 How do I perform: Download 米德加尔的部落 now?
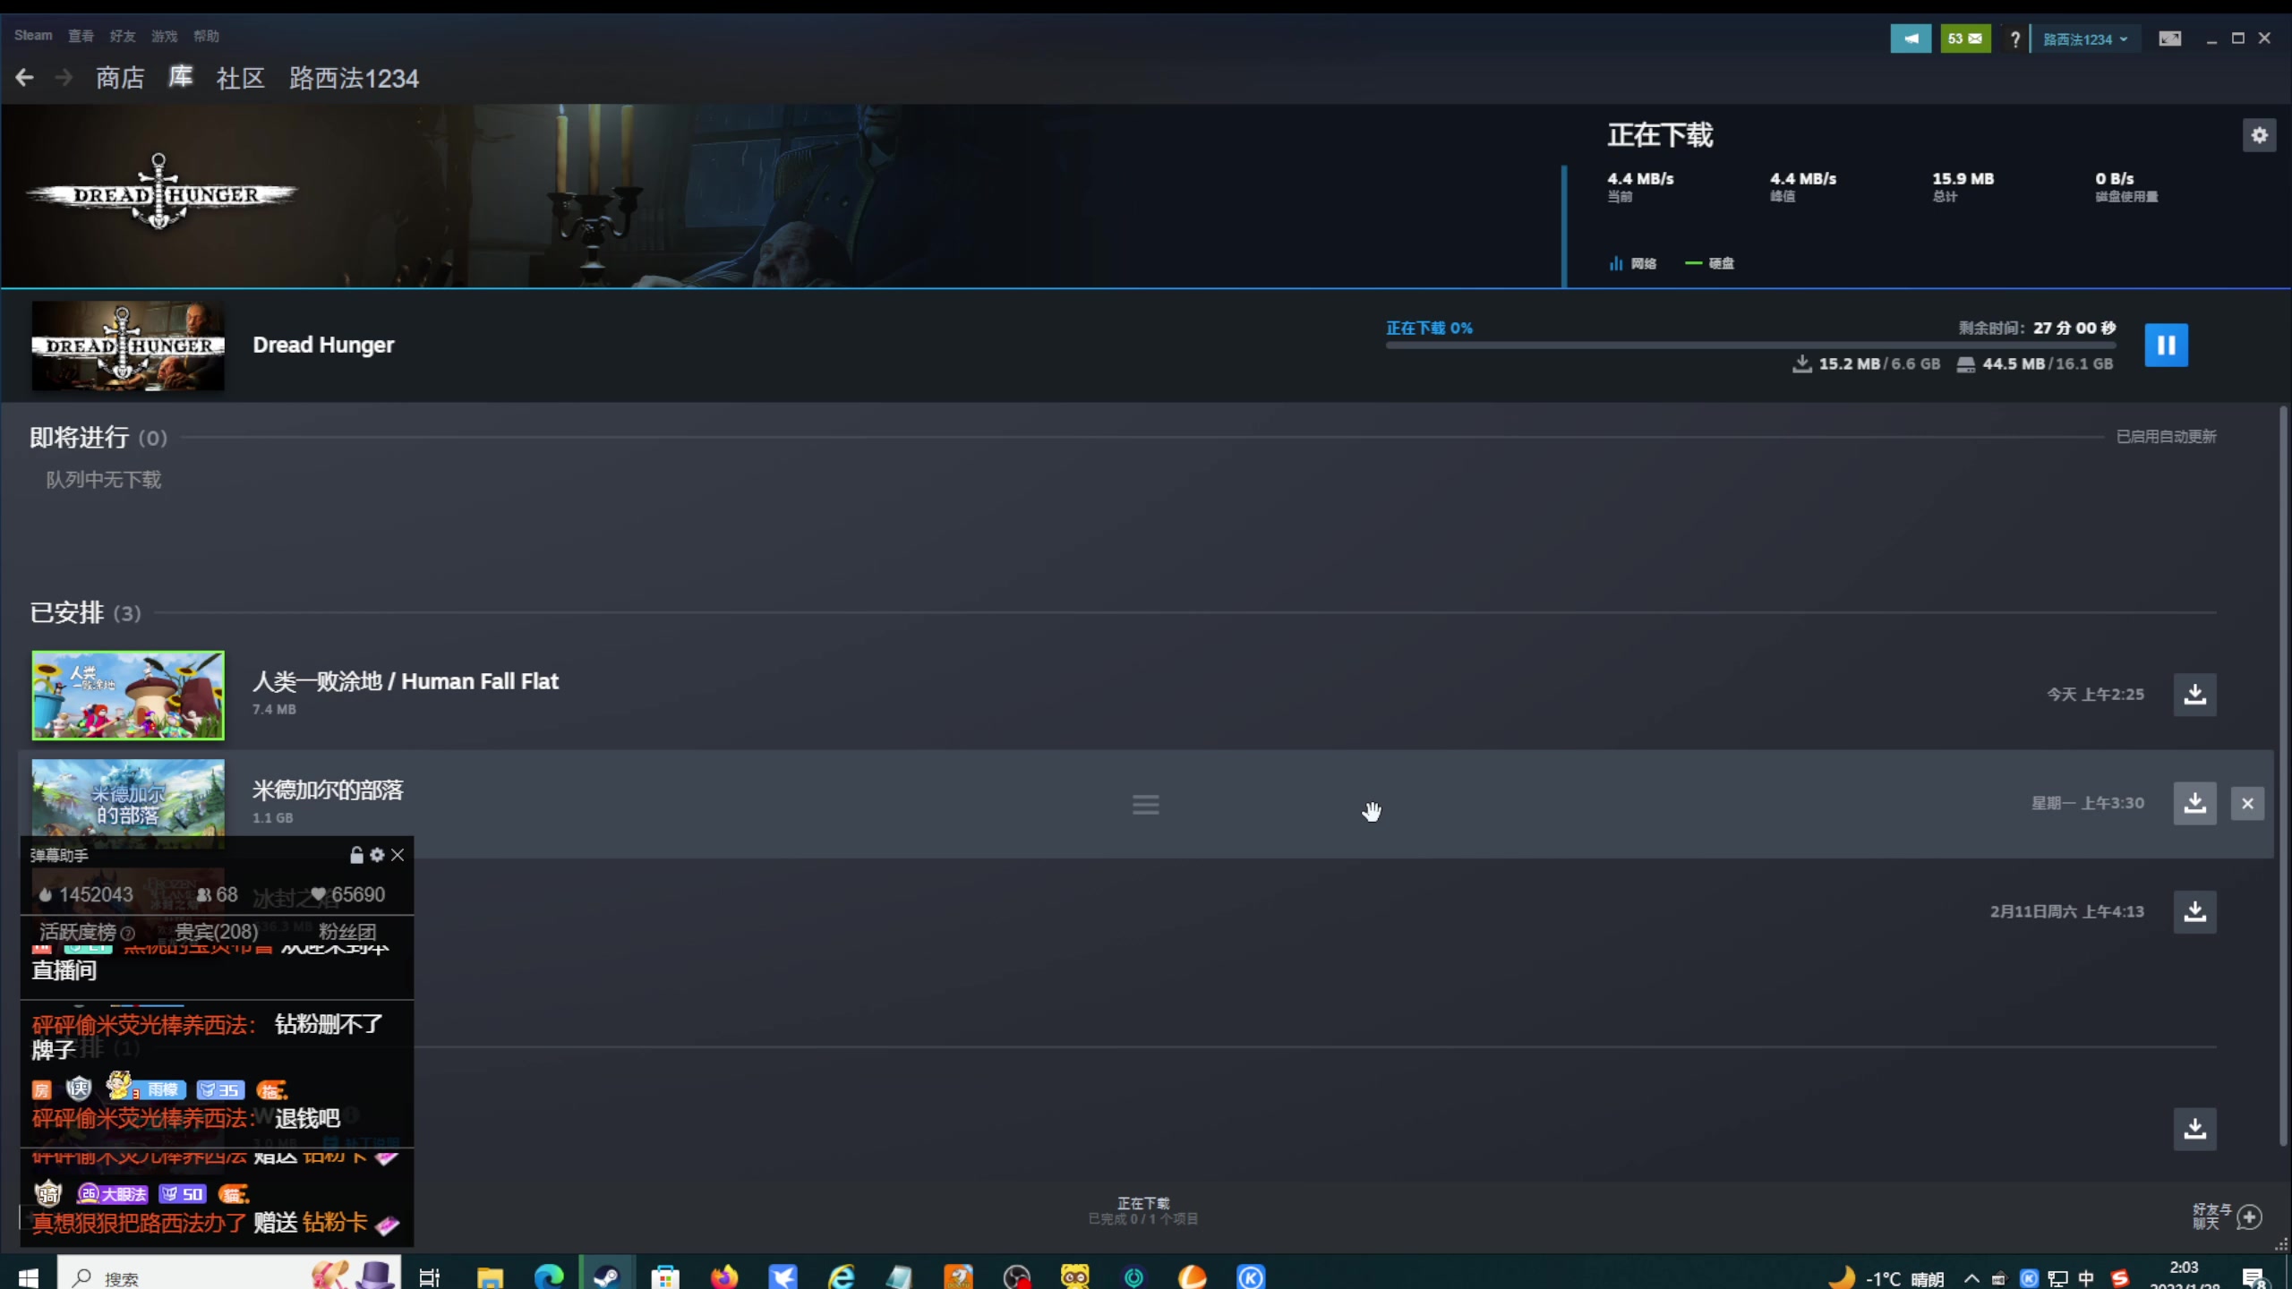[x=2194, y=804]
